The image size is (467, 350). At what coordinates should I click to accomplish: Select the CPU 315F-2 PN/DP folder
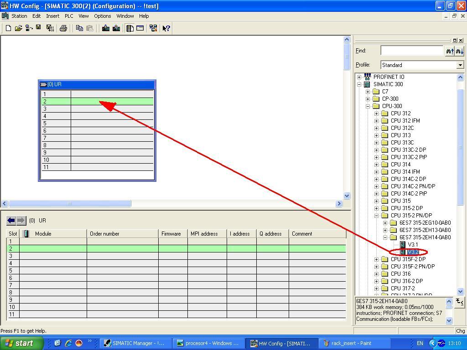(x=412, y=266)
